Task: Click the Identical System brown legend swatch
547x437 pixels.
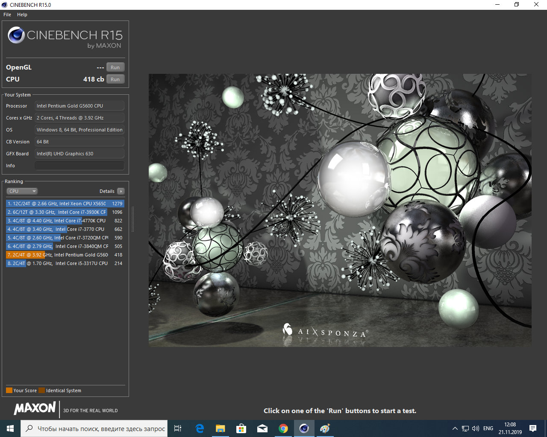Action: click(41, 390)
